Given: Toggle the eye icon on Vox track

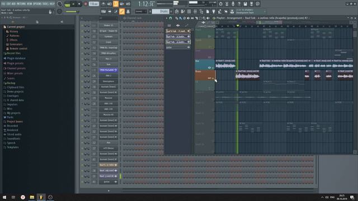Looking at the screenshot, I should click(x=209, y=68).
